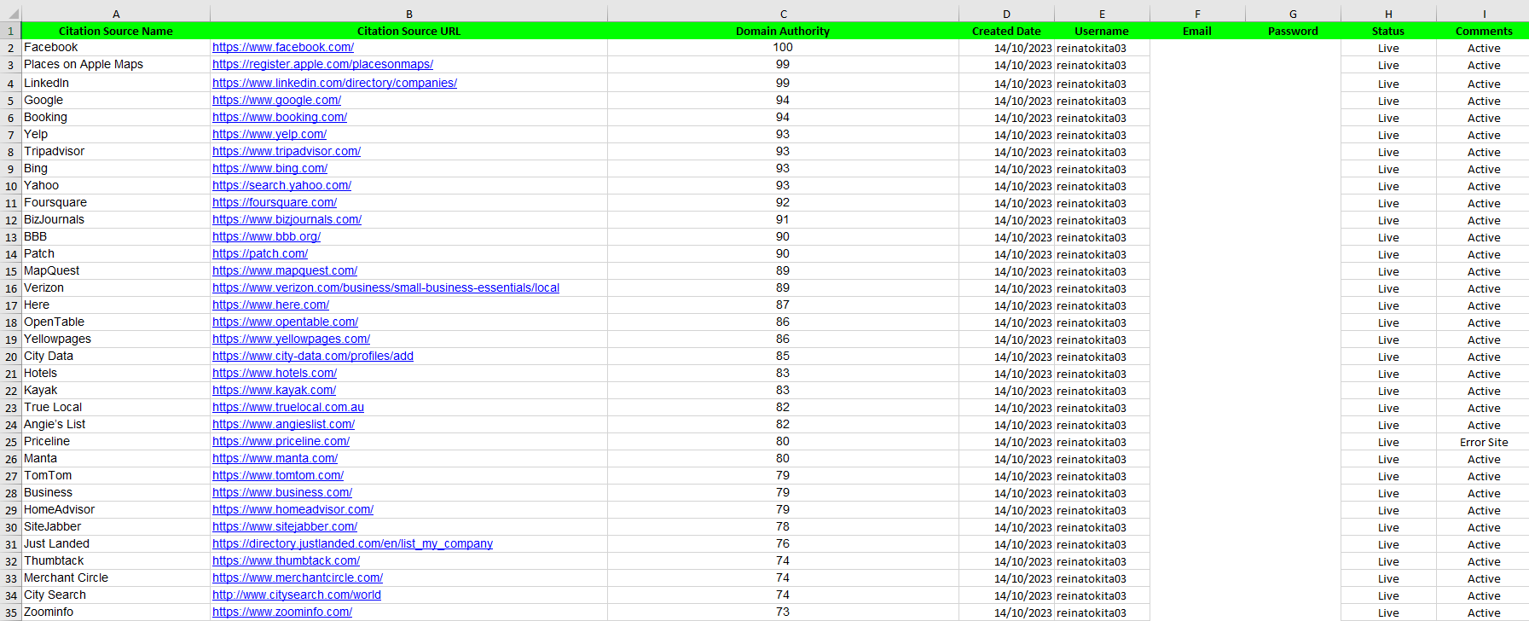This screenshot has height=621, width=1529.
Task: Select the "Created Date" header cell
Action: (x=1006, y=31)
